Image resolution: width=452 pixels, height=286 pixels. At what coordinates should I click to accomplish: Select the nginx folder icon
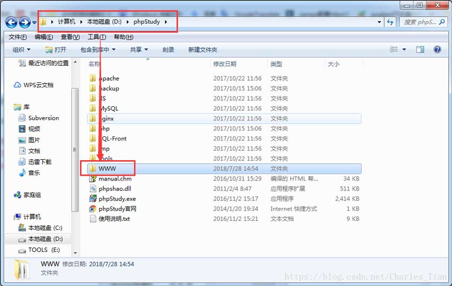click(x=92, y=118)
